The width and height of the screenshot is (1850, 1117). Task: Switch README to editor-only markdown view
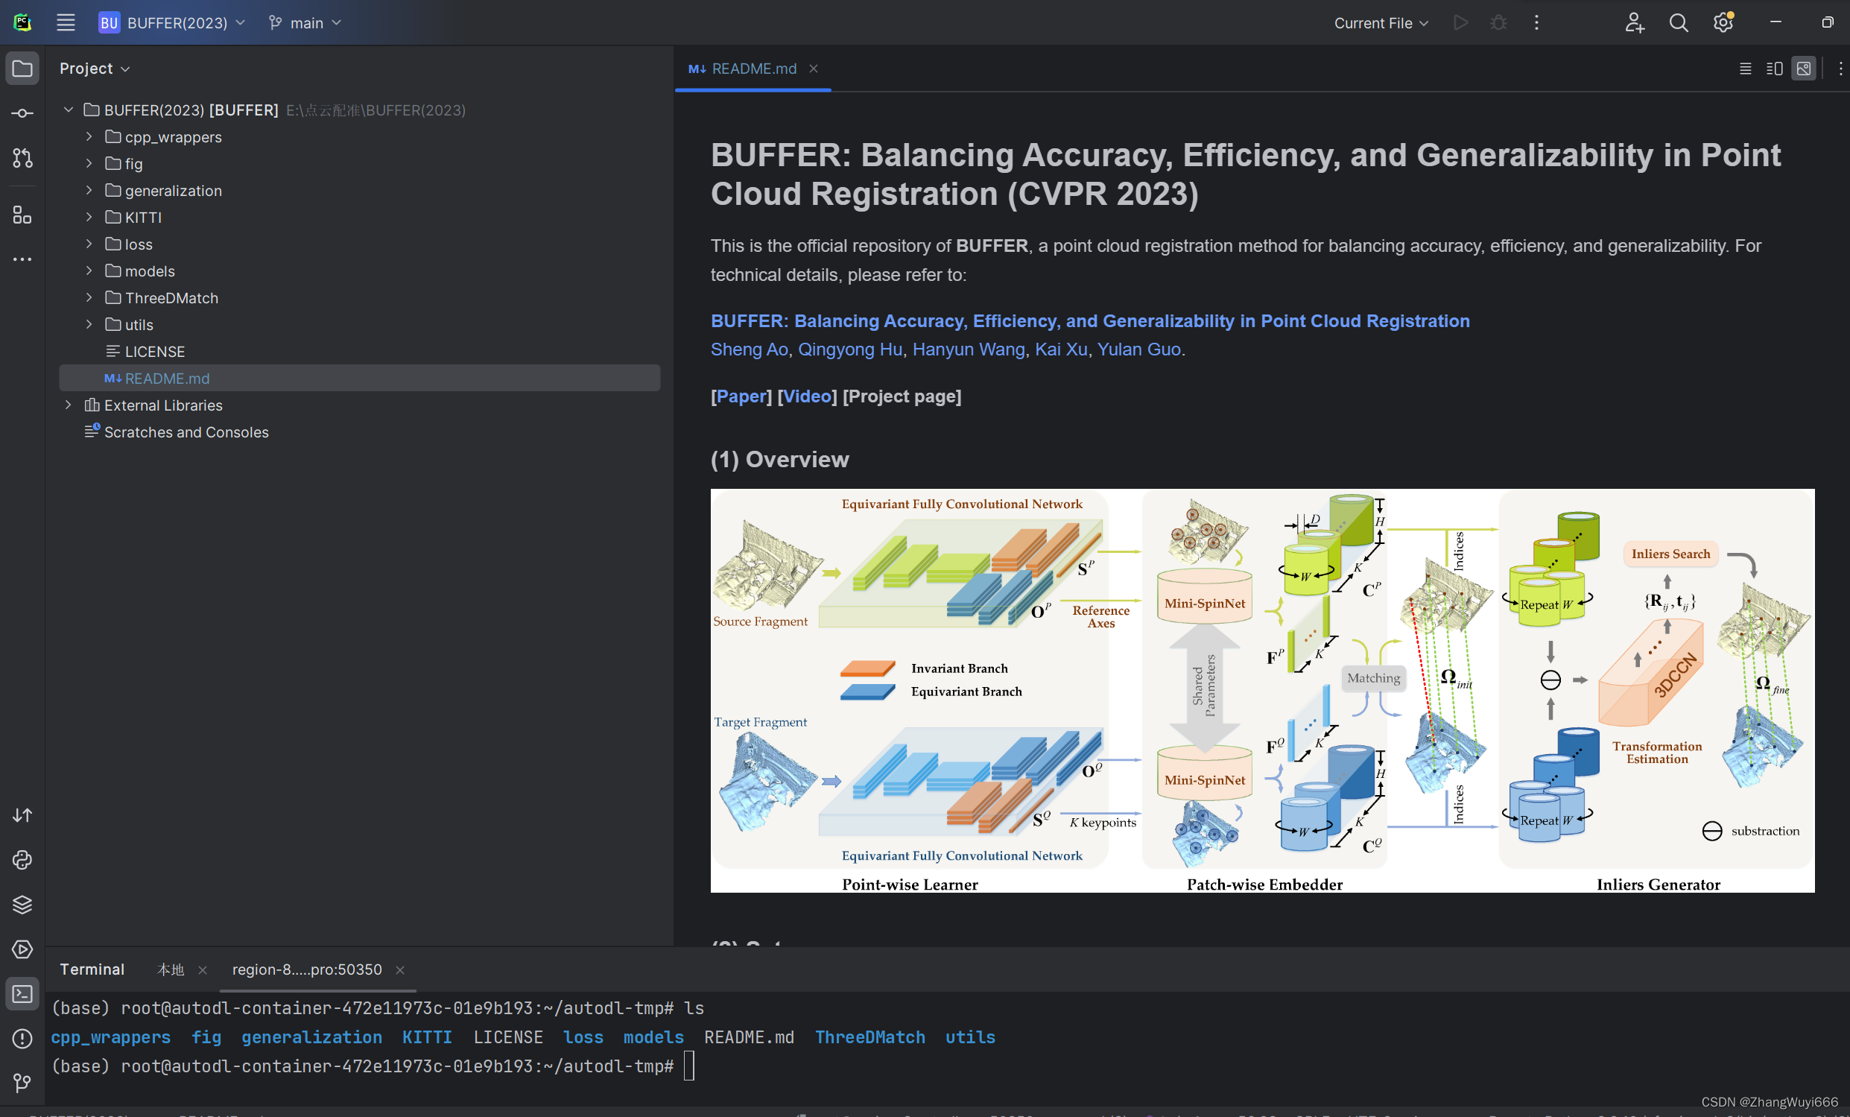click(x=1746, y=69)
